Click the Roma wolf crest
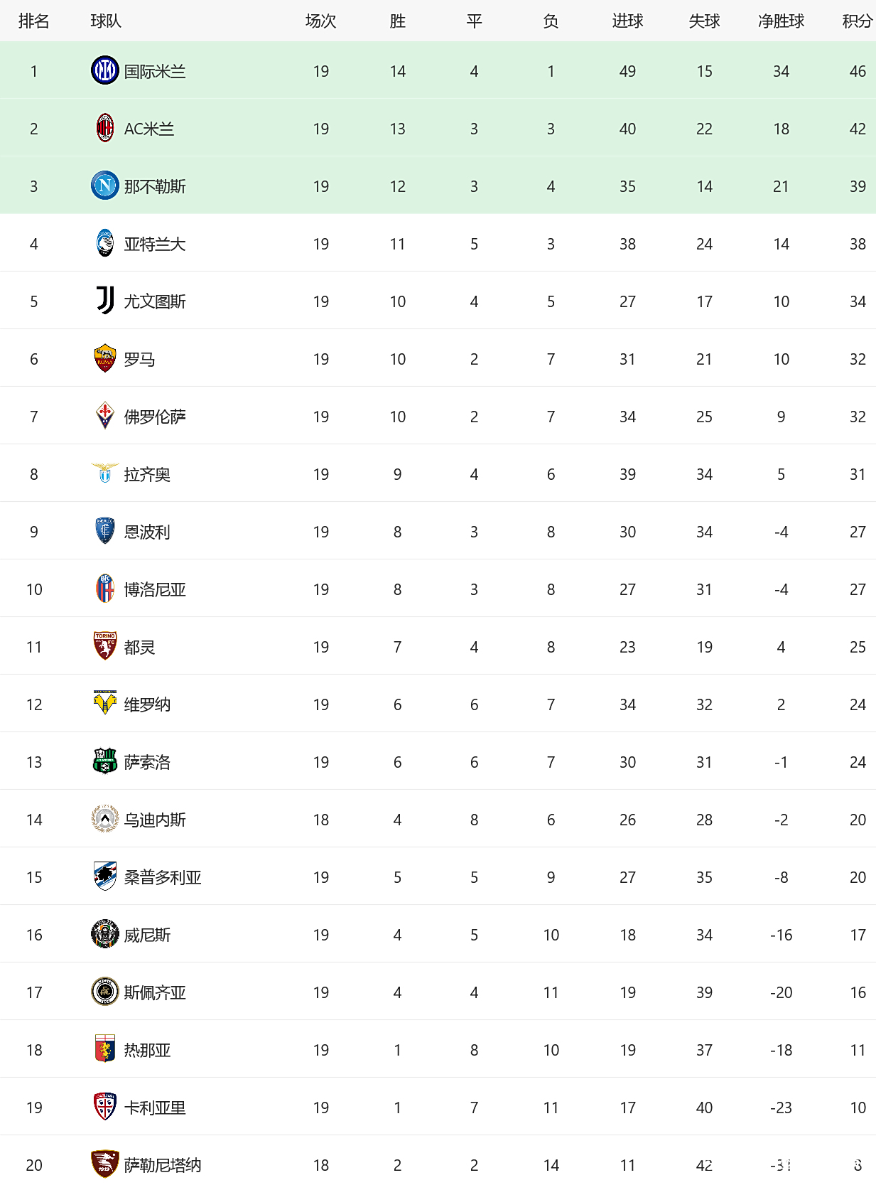876x1185 pixels. 105,358
